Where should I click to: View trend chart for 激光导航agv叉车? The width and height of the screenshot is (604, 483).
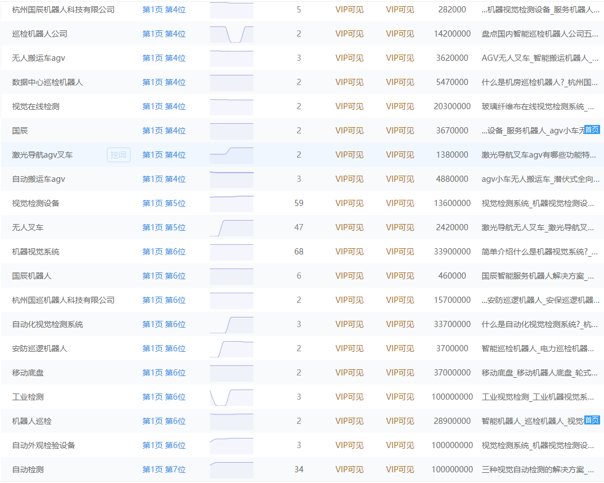(232, 155)
